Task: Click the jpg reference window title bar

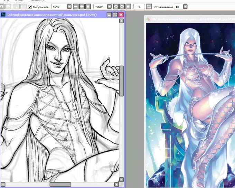Action: click(x=190, y=19)
